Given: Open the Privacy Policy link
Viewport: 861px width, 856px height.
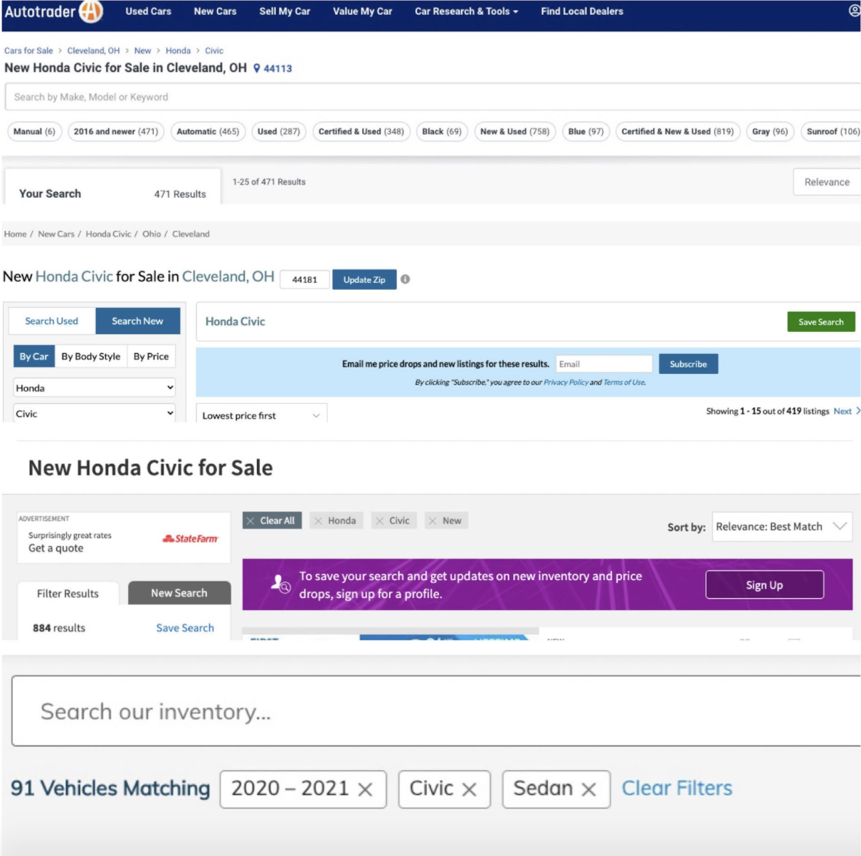Looking at the screenshot, I should [566, 382].
